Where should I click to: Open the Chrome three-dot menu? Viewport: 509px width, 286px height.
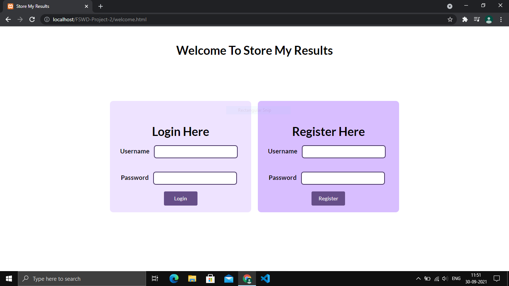[501, 19]
